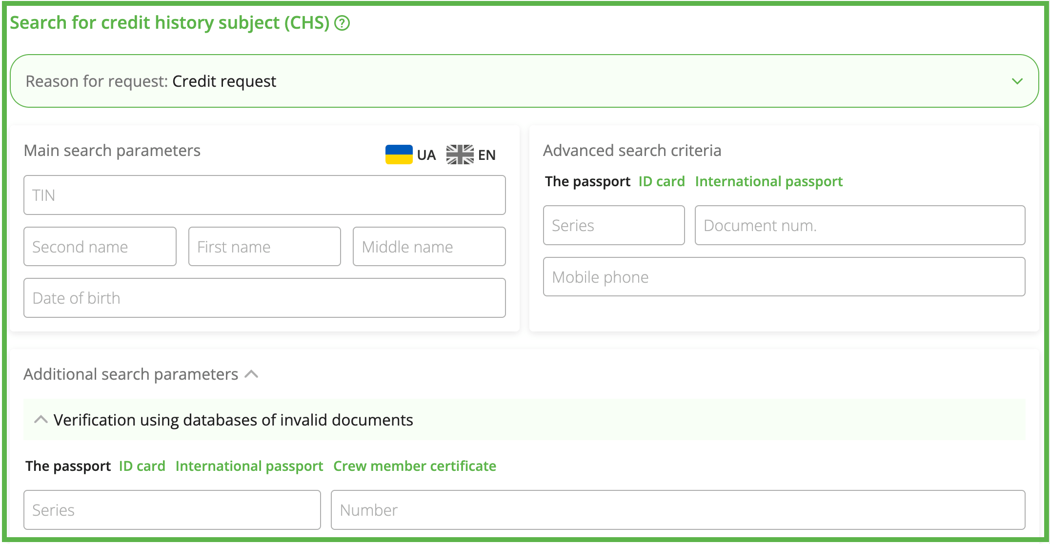The image size is (1050, 544).
Task: Select International passport in Advanced search criteria
Action: click(x=768, y=181)
